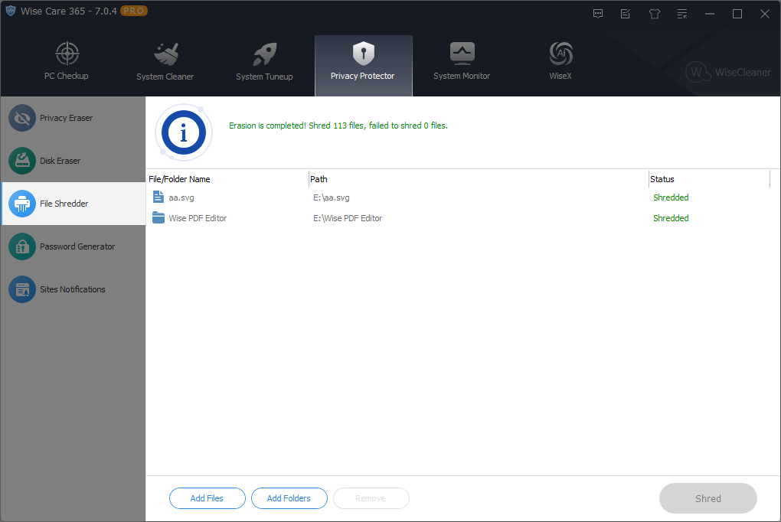Image resolution: width=781 pixels, height=522 pixels.
Task: Click the path E:\aa.svg
Action: [x=332, y=197]
